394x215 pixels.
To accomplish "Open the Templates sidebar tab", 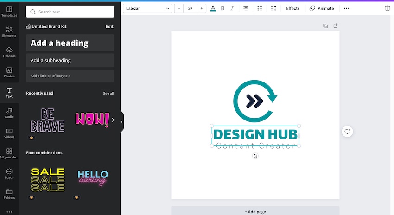I will pos(9,12).
